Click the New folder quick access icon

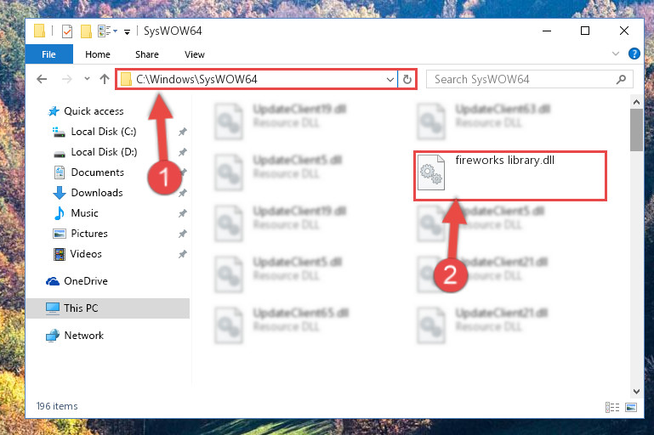pos(86,31)
